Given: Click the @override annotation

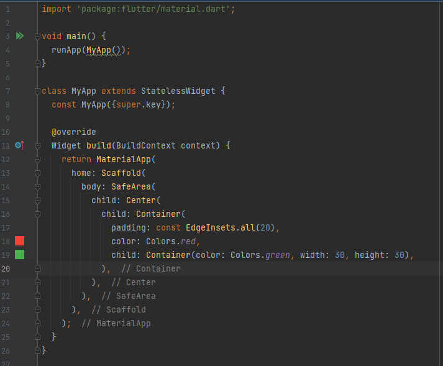Looking at the screenshot, I should tap(74, 132).
